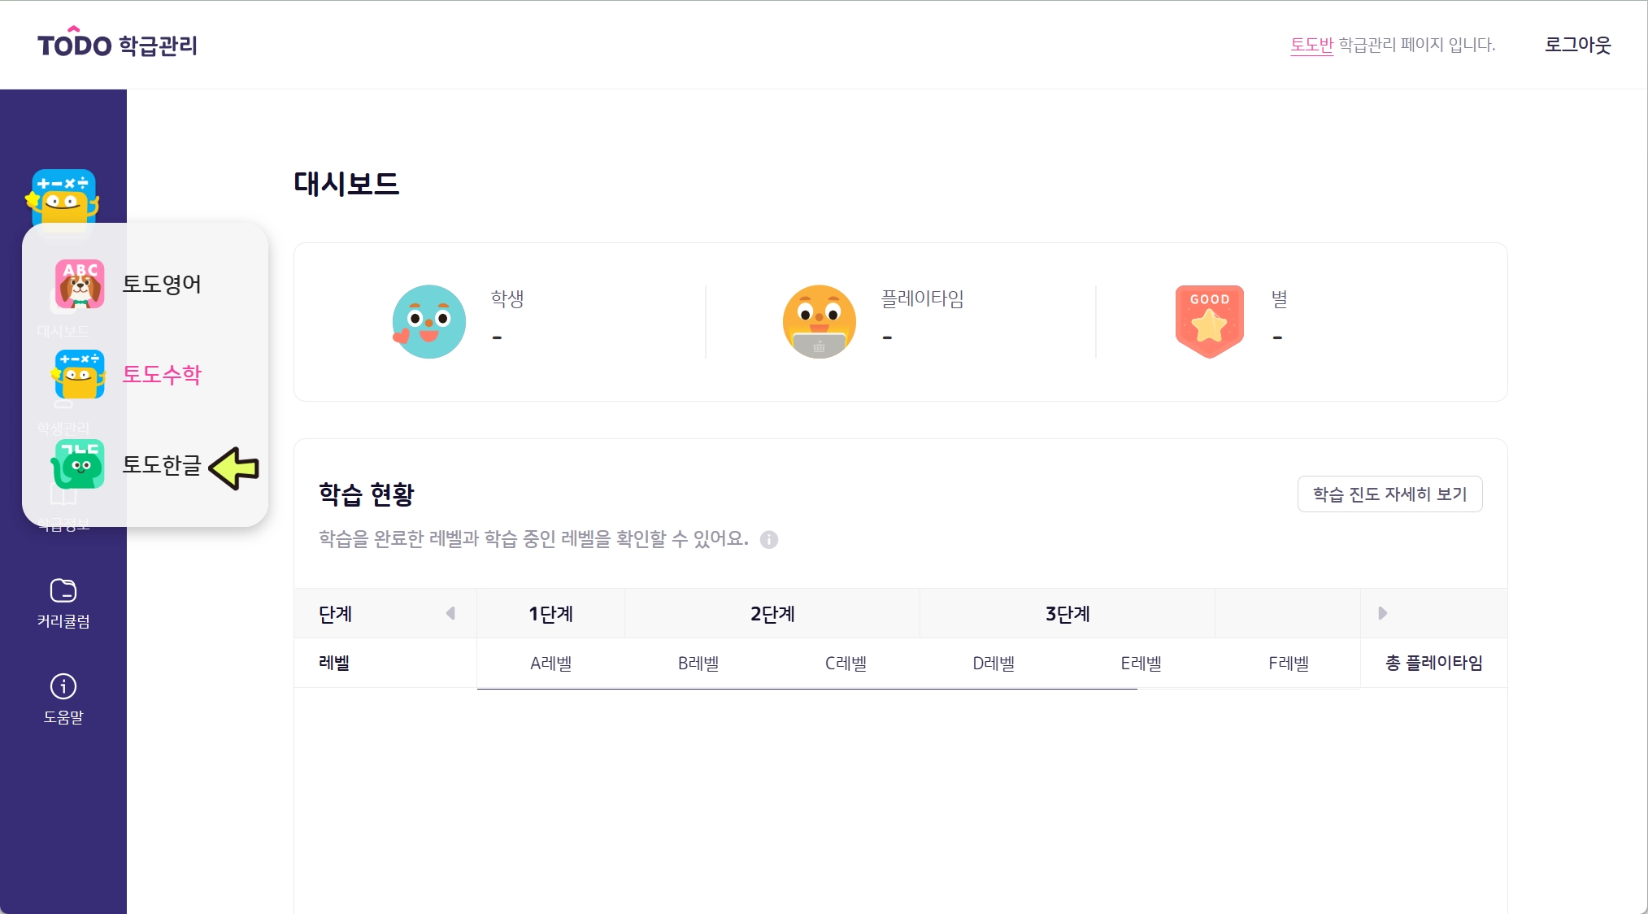Viewport: 1648px width, 914px height.
Task: Click the 토도한글 green character icon
Action: pos(80,464)
